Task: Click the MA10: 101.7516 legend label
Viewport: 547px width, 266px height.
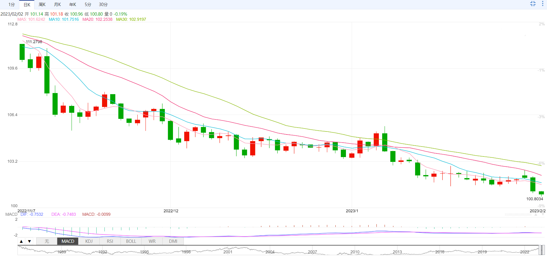Action: [64, 19]
